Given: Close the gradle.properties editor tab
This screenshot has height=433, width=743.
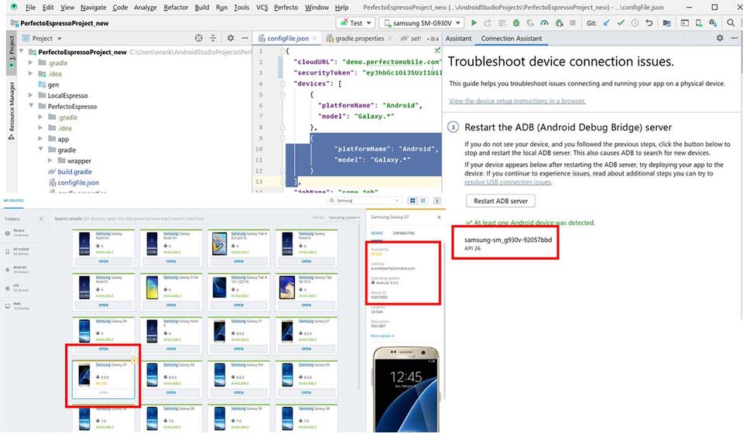Looking at the screenshot, I should click(x=390, y=39).
